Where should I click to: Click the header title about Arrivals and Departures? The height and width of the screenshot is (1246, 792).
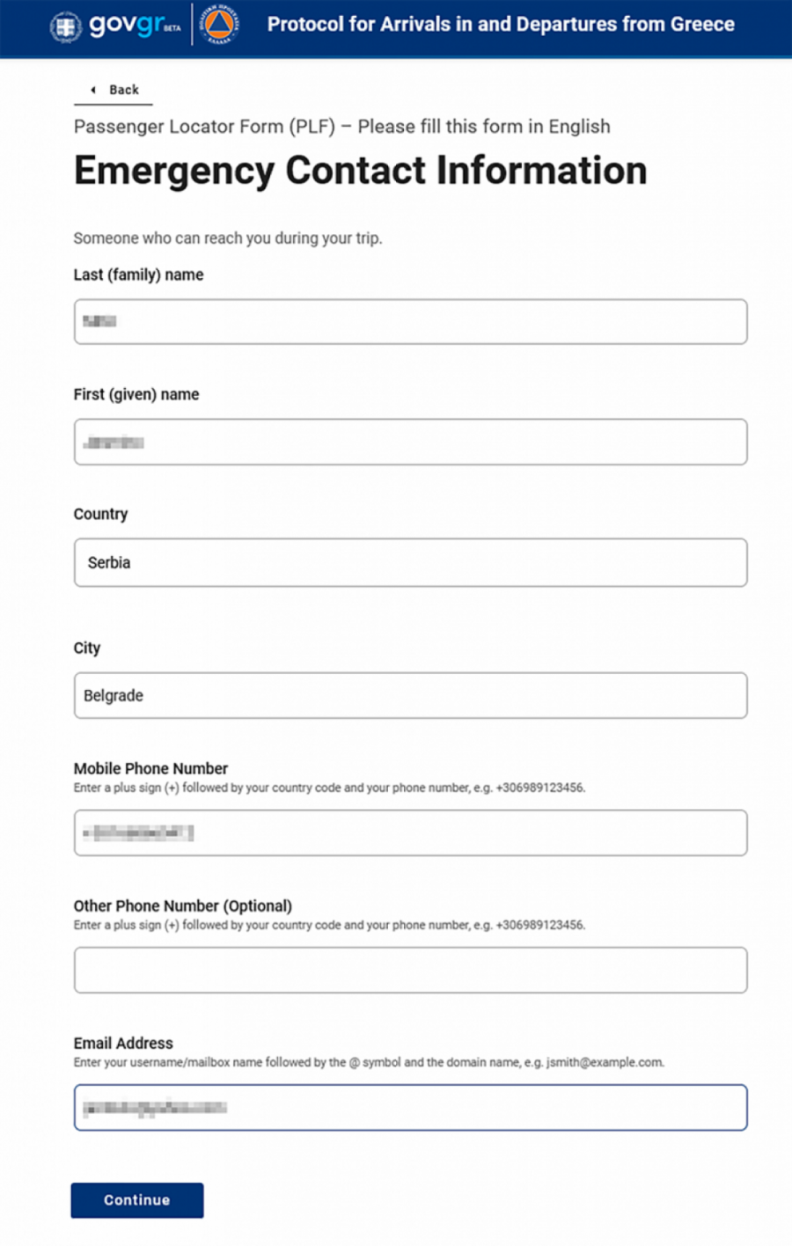click(x=501, y=25)
